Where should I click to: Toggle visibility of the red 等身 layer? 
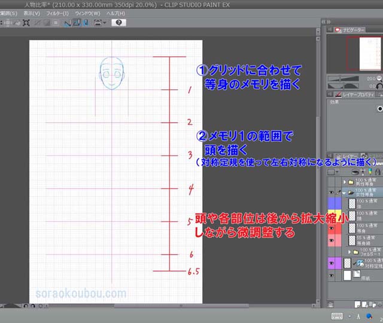click(x=331, y=228)
